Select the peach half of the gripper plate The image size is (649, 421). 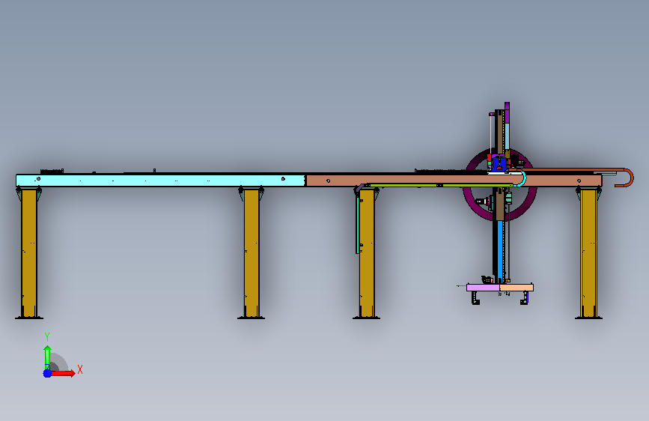[517, 288]
